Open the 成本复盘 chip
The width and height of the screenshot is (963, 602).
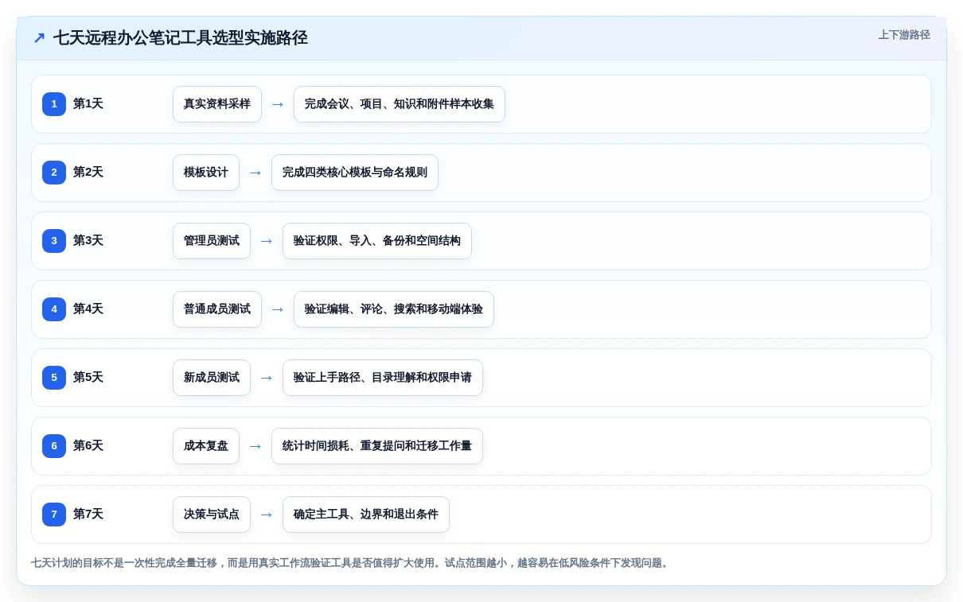tap(206, 446)
